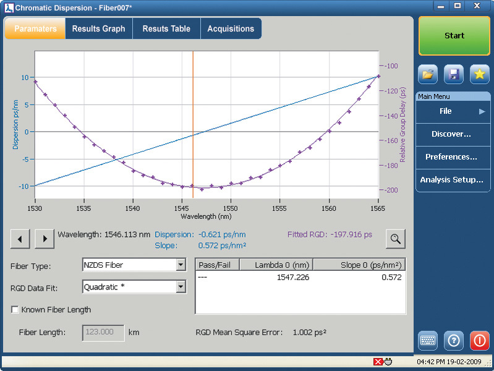Switch to the Results Graph tab

pos(98,28)
